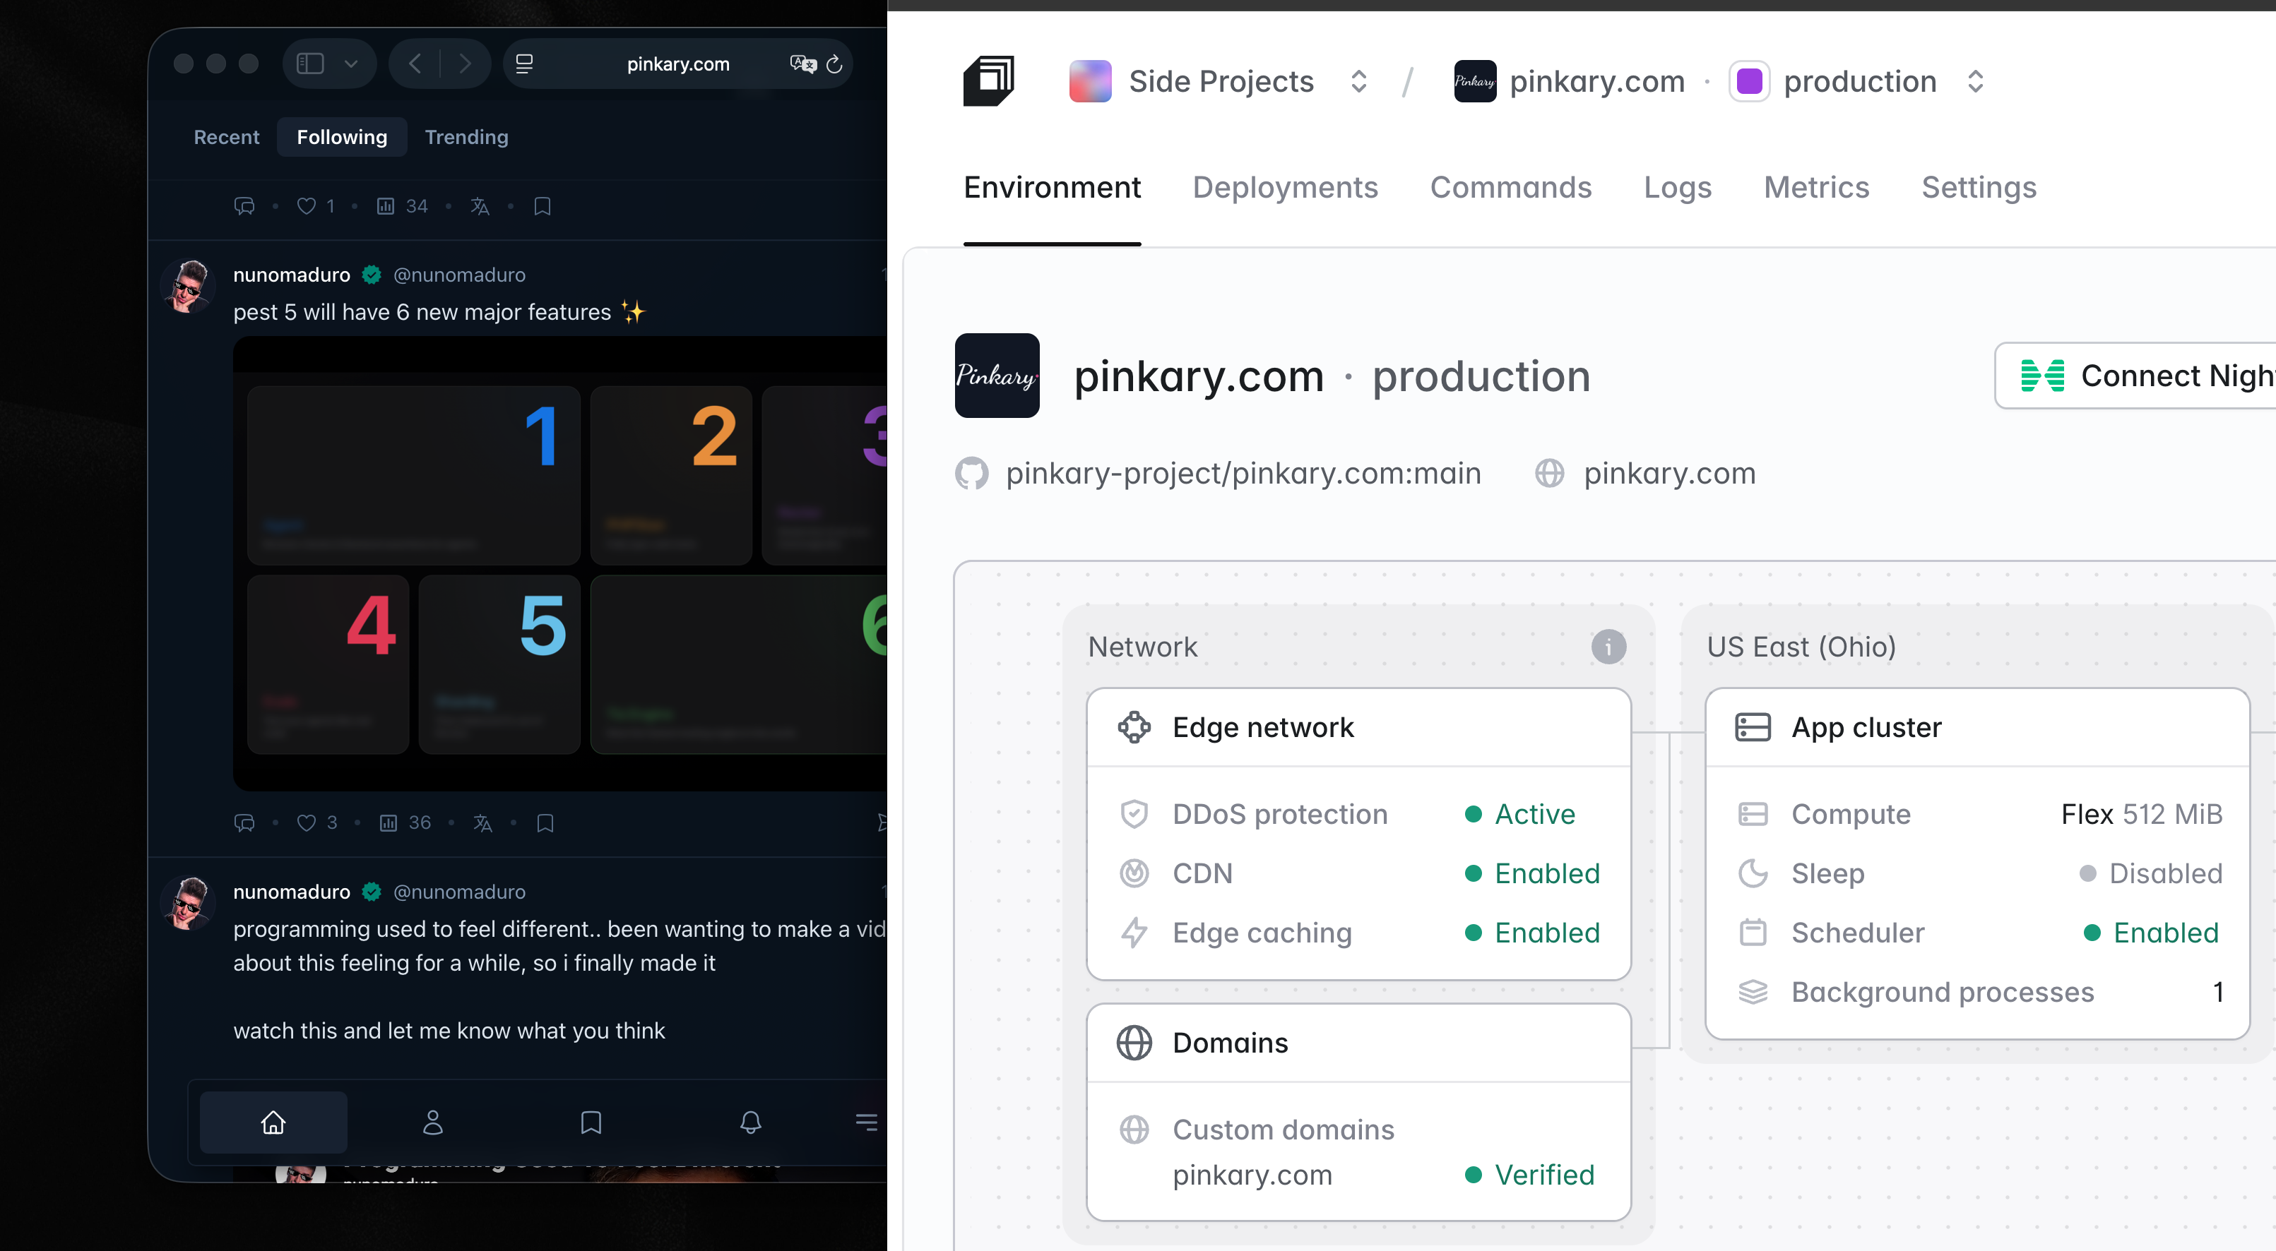2276x1251 pixels.
Task: Open the Trending feed tab
Action: 466,137
